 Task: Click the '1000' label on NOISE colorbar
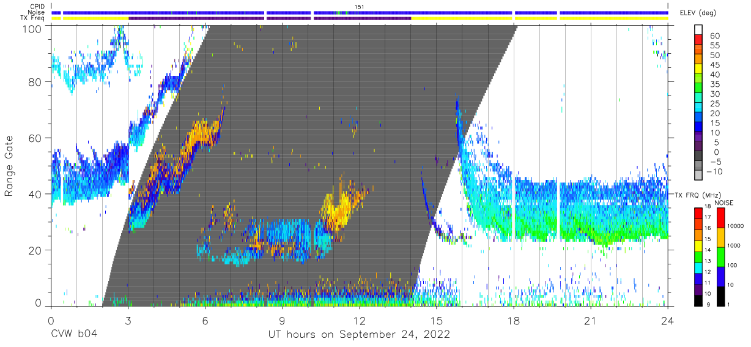coord(734,245)
